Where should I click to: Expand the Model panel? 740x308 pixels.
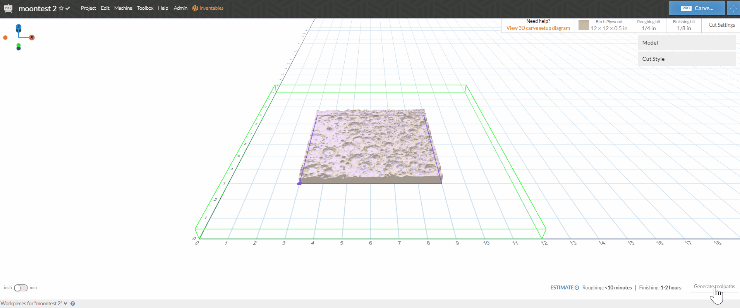(x=686, y=43)
